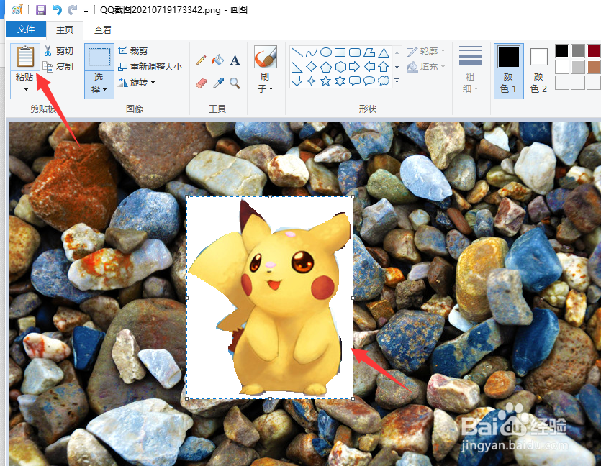The width and height of the screenshot is (601, 466).
Task: Click the Redo arrow in title bar
Action: pyautogui.click(x=72, y=9)
